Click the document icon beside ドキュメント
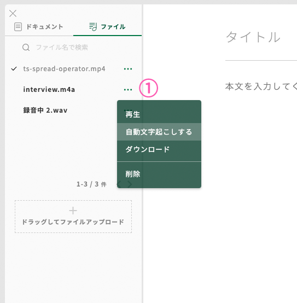This screenshot has height=303, width=297. pos(18,27)
